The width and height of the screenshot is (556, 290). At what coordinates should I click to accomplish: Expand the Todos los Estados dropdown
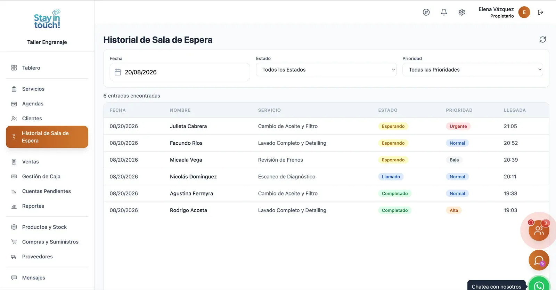326,70
